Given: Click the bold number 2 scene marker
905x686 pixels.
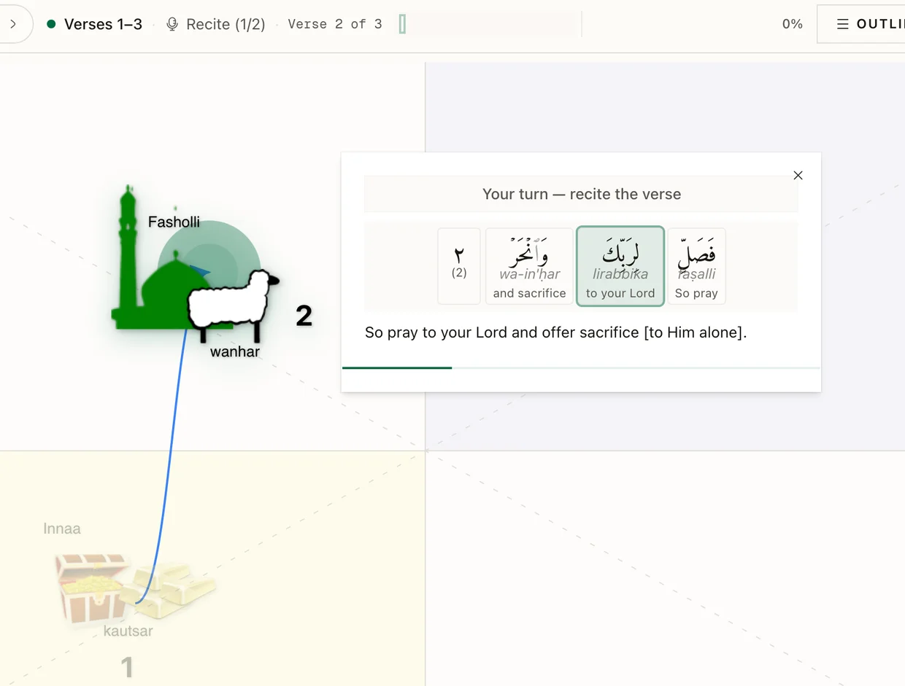Looking at the screenshot, I should 304,316.
